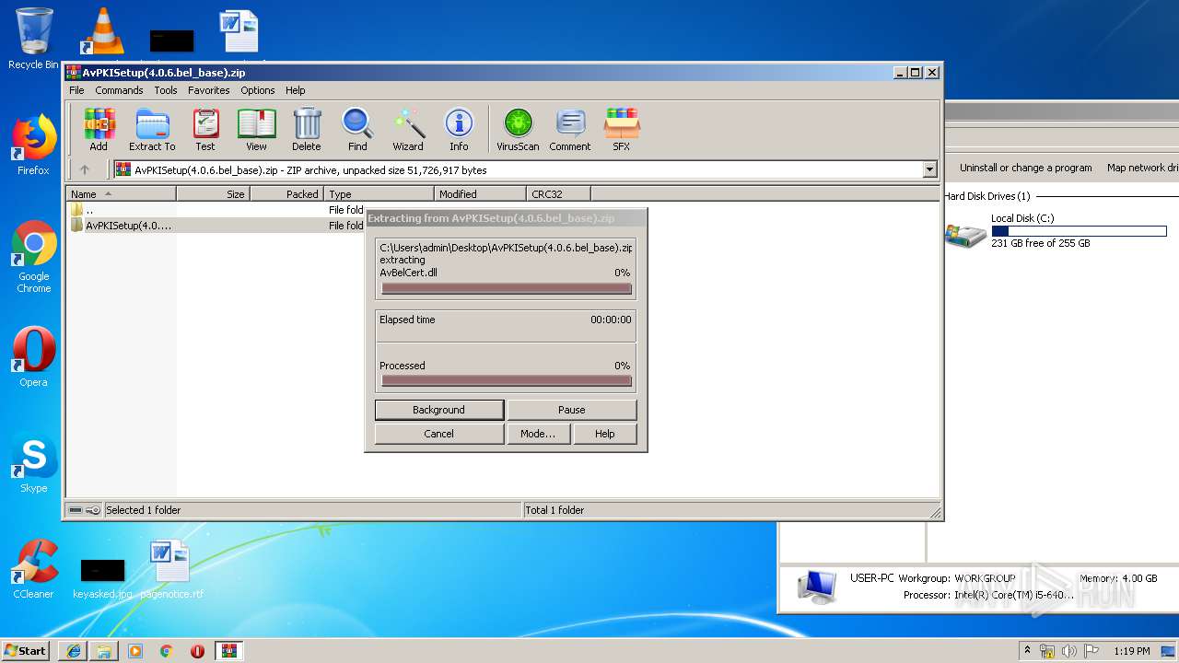Click the media player taskbar icon
1179x663 pixels.
(135, 650)
